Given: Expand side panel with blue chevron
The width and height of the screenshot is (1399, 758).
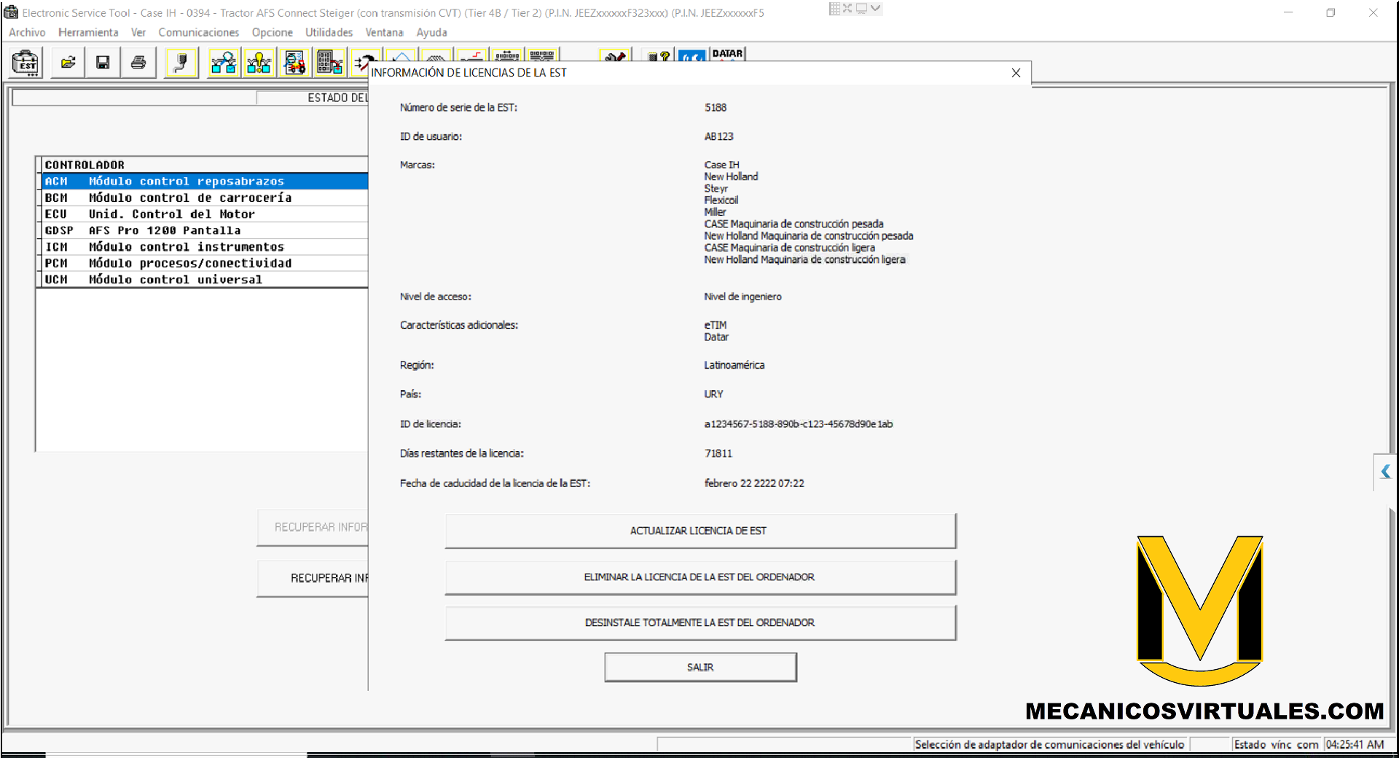Looking at the screenshot, I should coord(1385,472).
